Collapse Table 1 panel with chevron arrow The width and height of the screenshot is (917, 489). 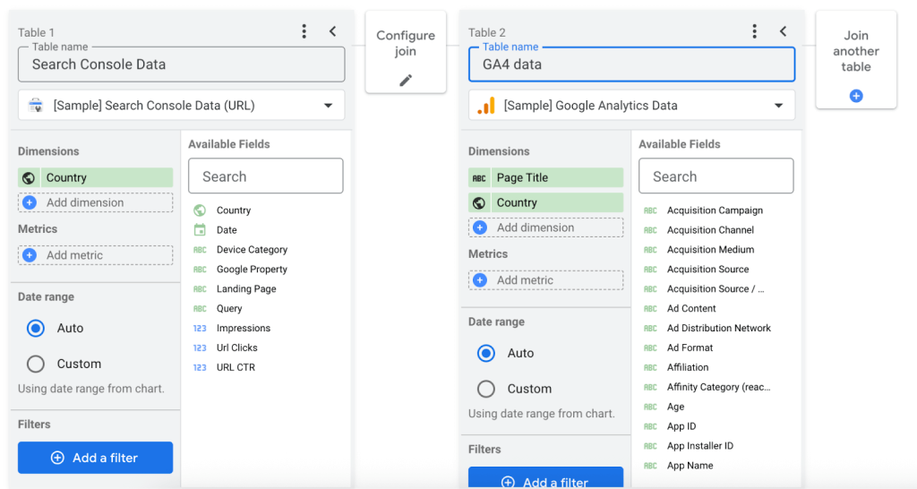[x=333, y=31]
